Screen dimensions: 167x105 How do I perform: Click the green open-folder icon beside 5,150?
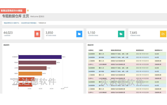pyautogui.click(x=121, y=34)
